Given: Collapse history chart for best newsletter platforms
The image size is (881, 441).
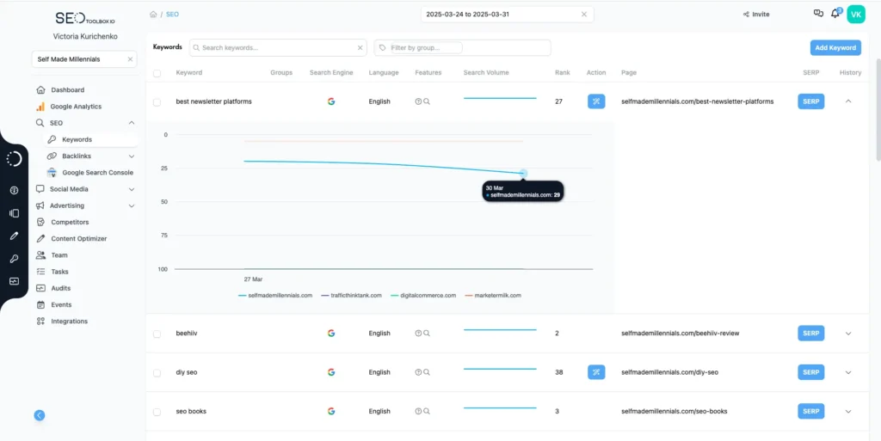Looking at the screenshot, I should (x=848, y=101).
